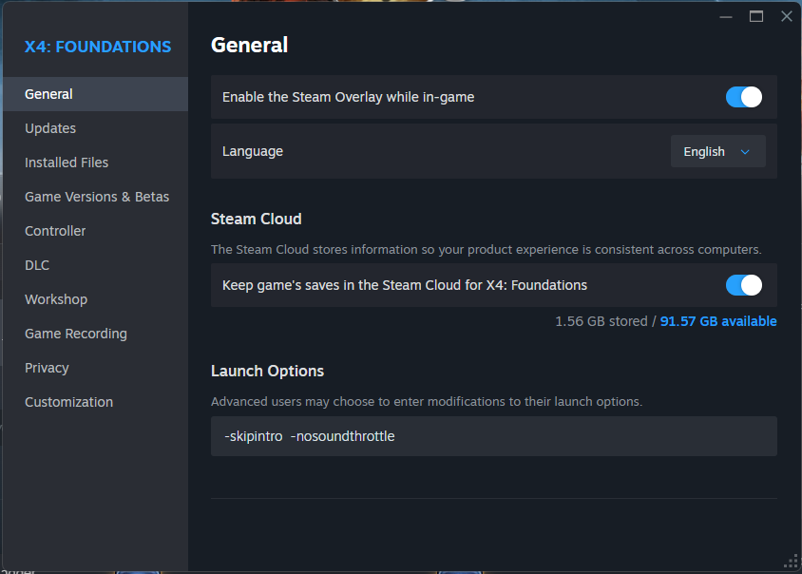Select the DLC section
This screenshot has height=574, width=802.
point(95,265)
